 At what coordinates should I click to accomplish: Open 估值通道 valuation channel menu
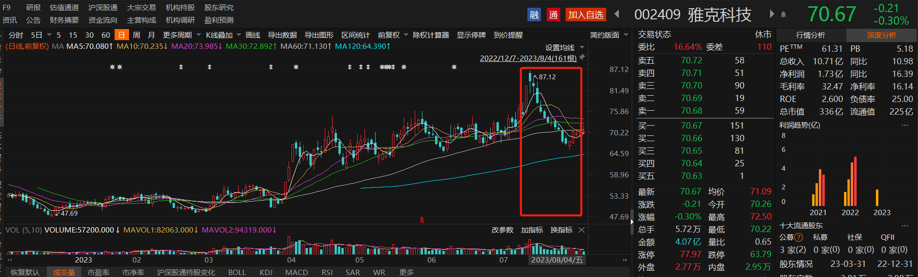tap(64, 8)
